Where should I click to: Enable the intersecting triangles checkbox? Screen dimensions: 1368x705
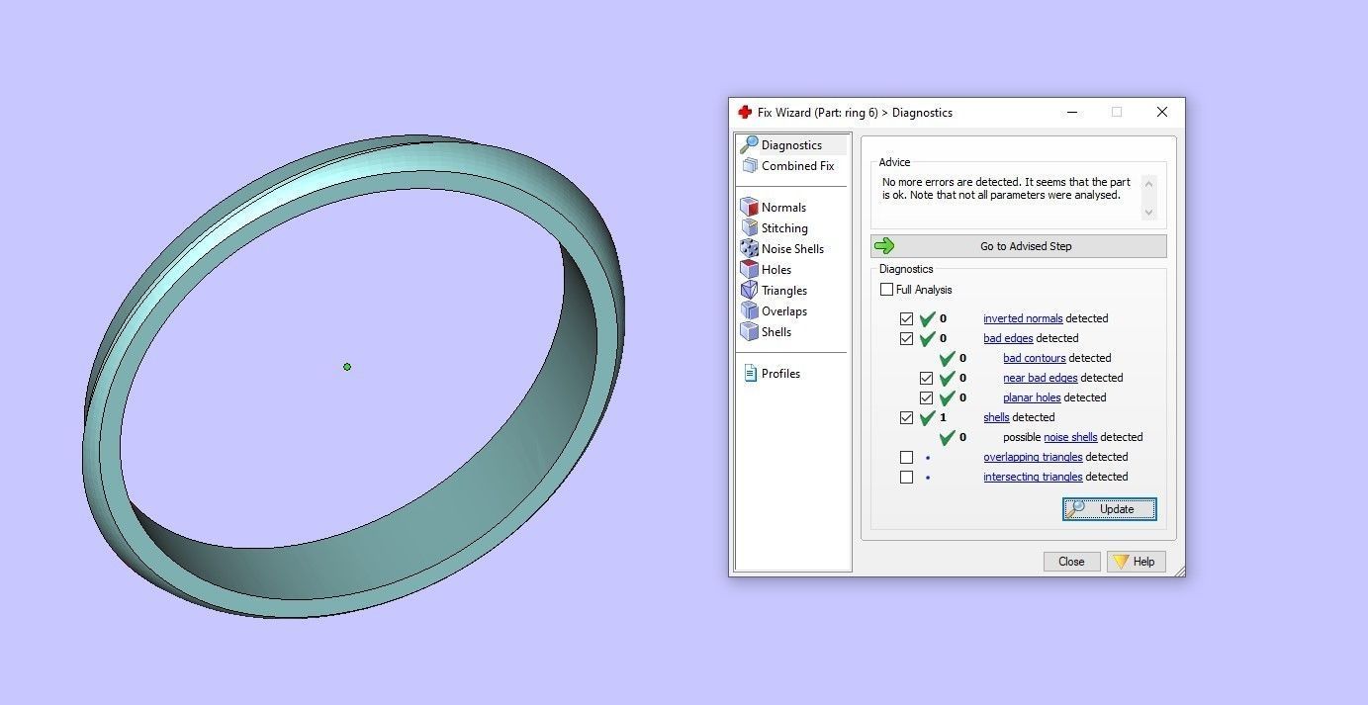tap(906, 477)
